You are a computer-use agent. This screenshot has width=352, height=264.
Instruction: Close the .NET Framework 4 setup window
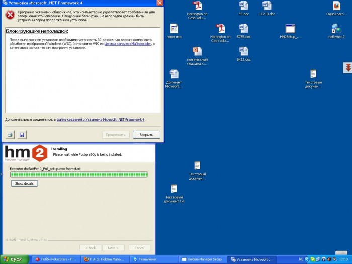[160, 3]
